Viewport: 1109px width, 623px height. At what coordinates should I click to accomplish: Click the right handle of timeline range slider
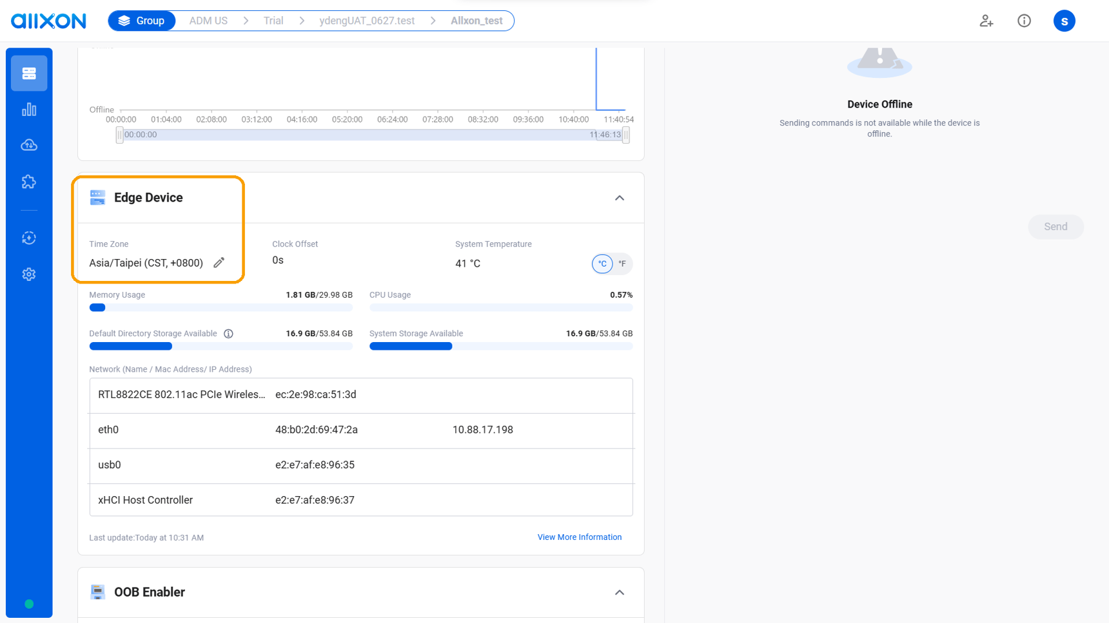point(625,135)
